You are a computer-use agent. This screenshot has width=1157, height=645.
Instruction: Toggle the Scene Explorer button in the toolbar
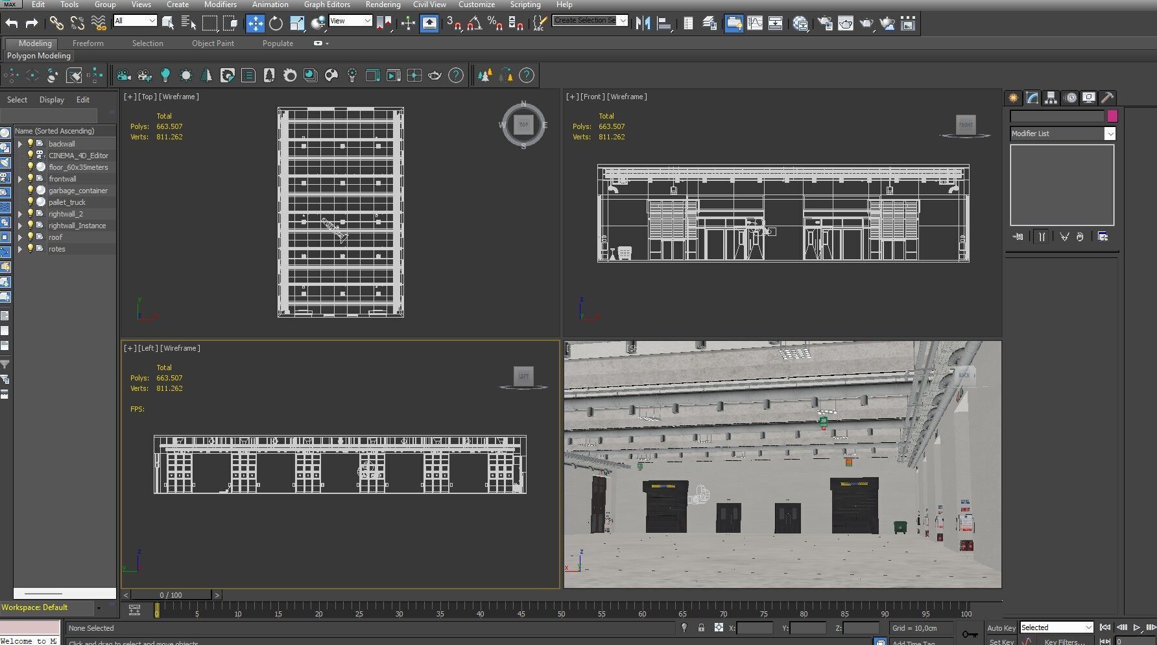click(688, 23)
